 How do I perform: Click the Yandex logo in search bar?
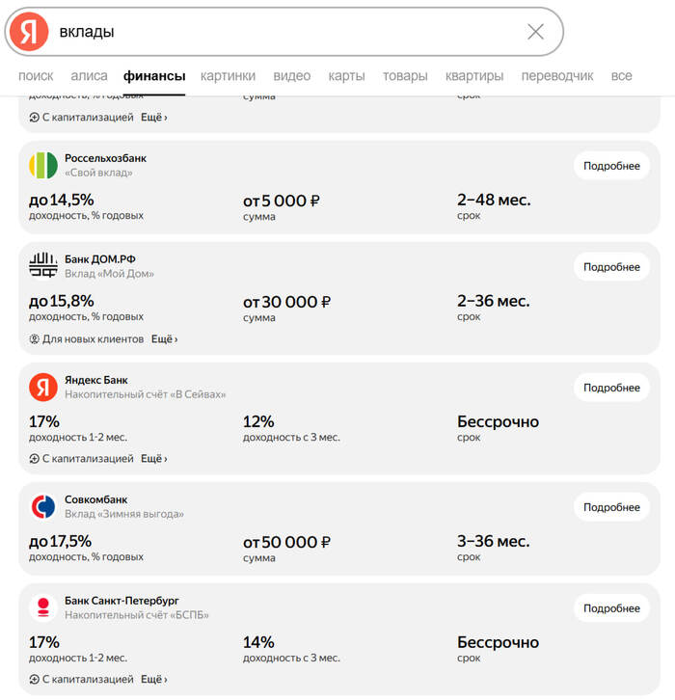(29, 32)
